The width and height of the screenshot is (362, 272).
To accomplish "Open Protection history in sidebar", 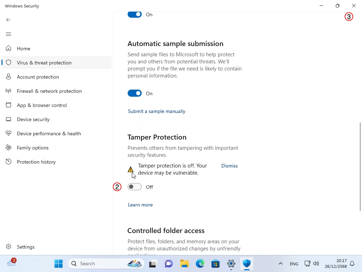I will coord(36,162).
